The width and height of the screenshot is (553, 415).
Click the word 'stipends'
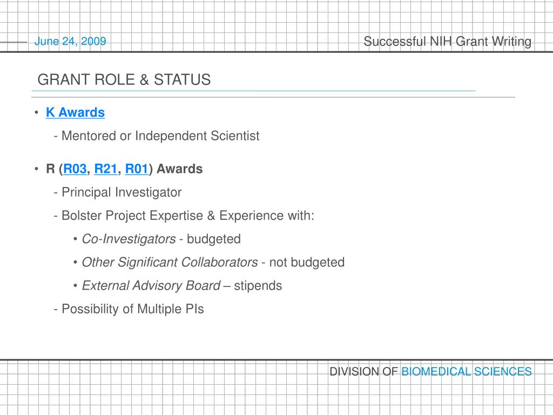258,285
